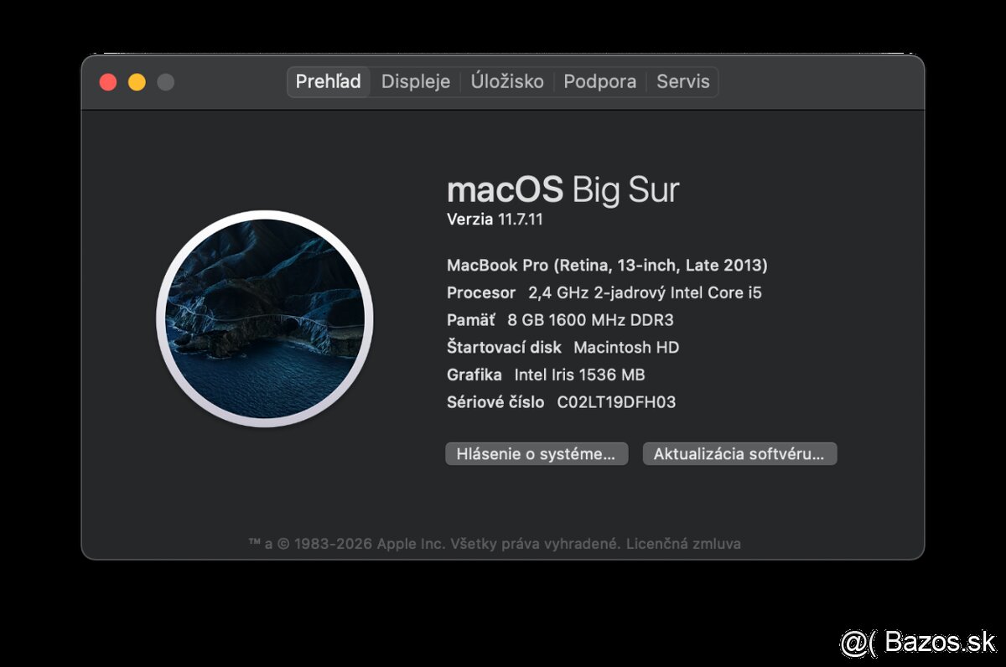Image resolution: width=1006 pixels, height=667 pixels.
Task: Select the serial number C02LT19DFH03
Action: [x=616, y=401]
